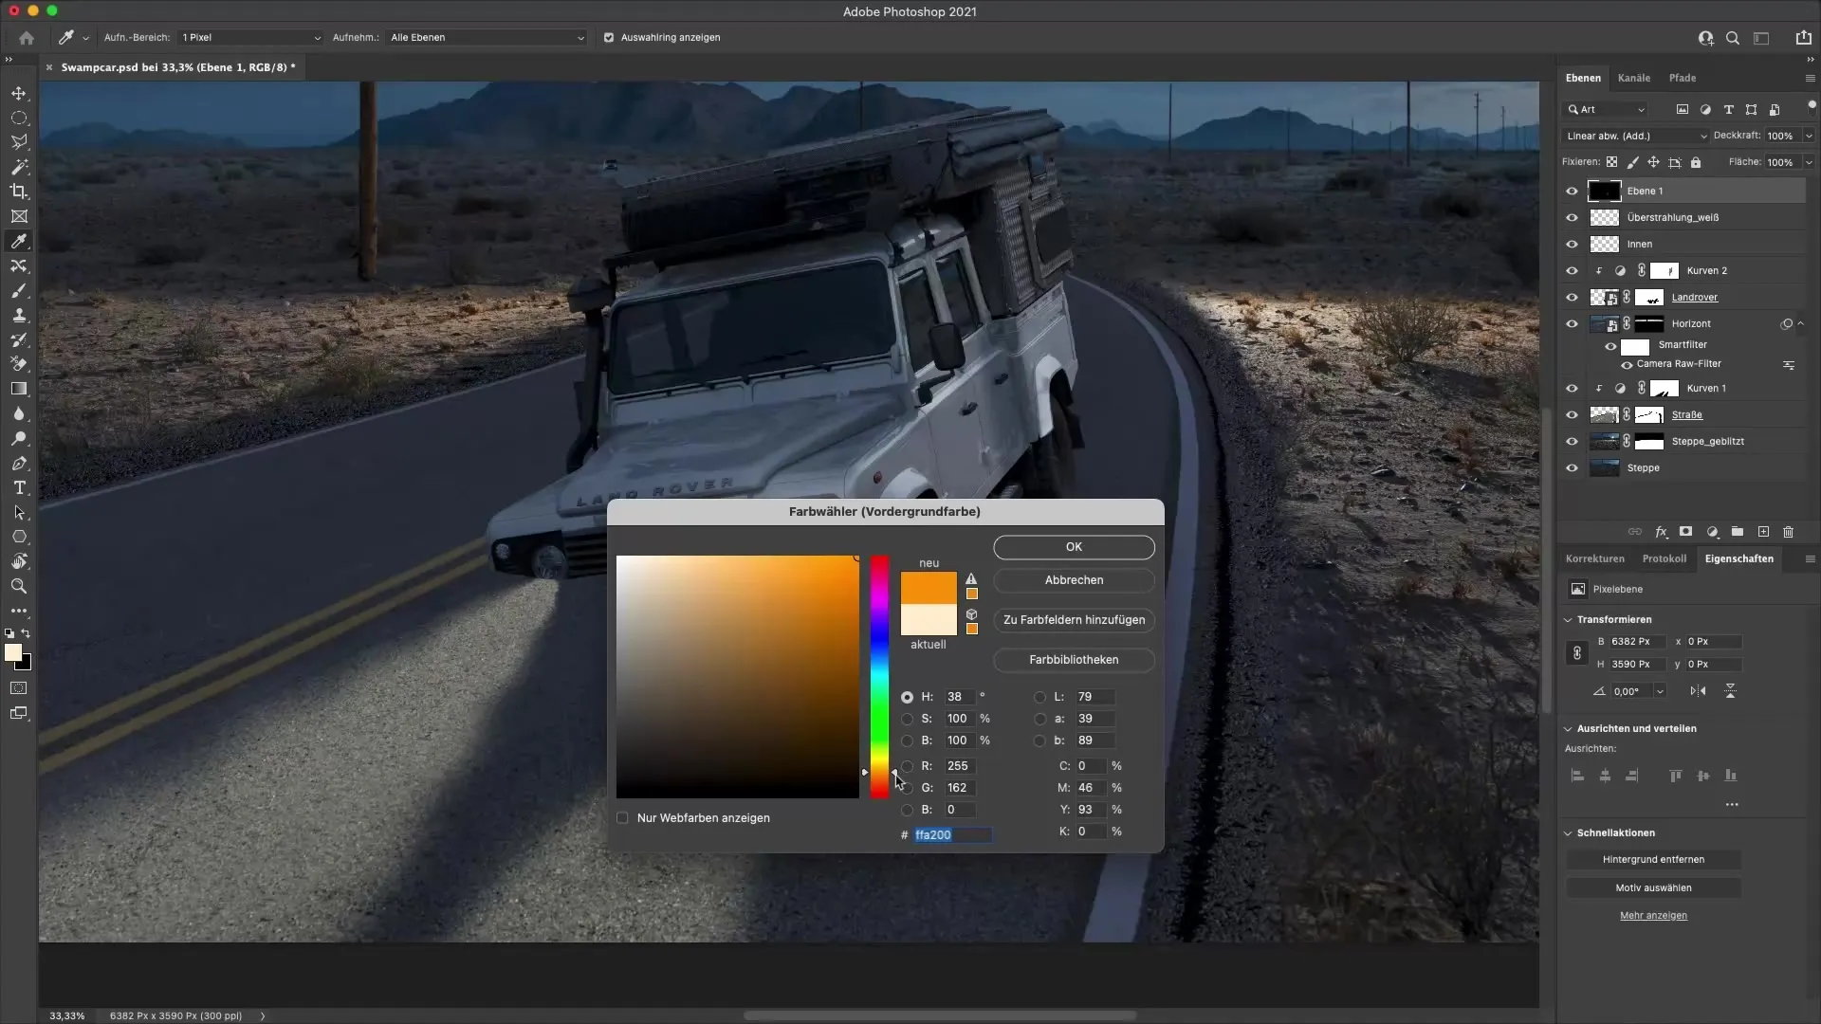Screen dimensions: 1821x1024
Task: Click the Hintergrund entfernen button
Action: pos(1654,859)
